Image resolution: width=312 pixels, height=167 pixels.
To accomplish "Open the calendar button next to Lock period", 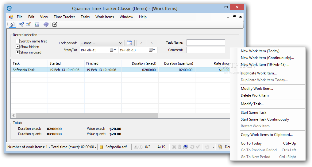I will pyautogui.click(x=129, y=43).
